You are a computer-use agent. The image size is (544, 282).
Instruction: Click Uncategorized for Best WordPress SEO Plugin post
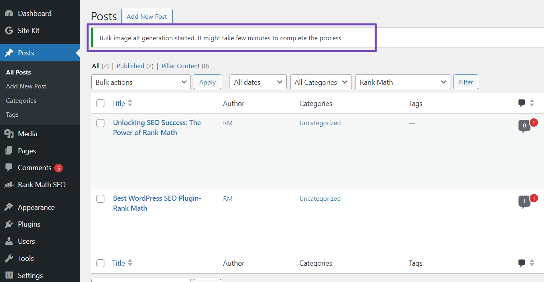(x=320, y=199)
